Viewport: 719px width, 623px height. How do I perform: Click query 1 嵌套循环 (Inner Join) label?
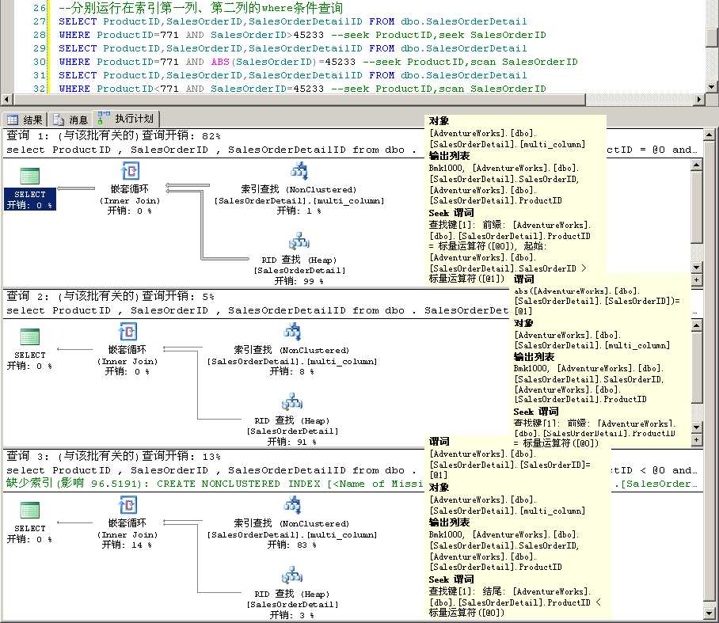click(130, 195)
